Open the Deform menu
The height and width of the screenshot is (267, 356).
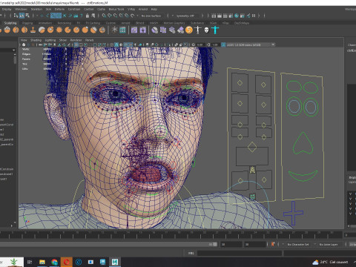(59, 9)
